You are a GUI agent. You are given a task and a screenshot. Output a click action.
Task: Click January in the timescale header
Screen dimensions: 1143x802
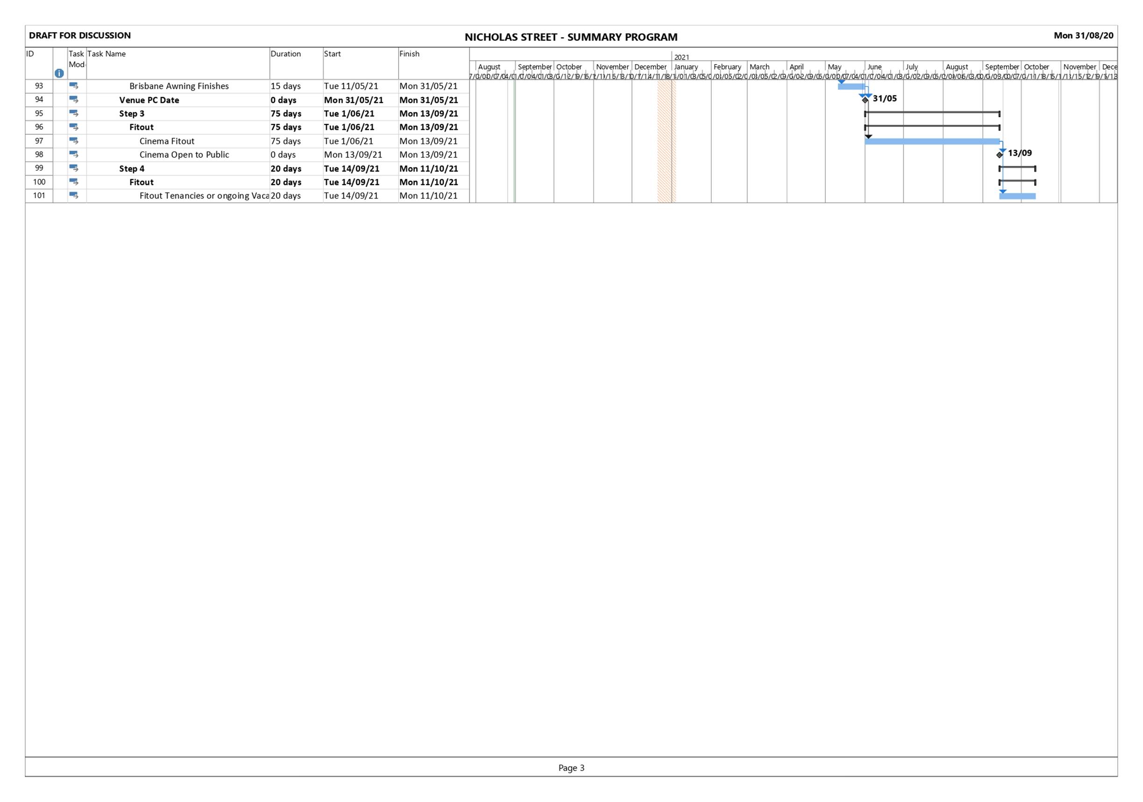coord(686,67)
